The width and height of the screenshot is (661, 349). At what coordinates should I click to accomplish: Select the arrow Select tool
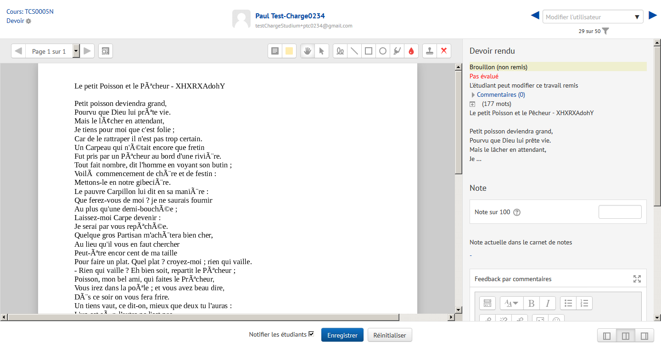tap(321, 51)
